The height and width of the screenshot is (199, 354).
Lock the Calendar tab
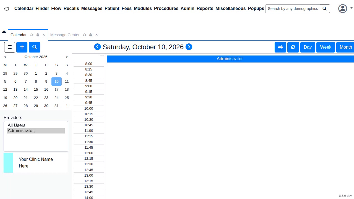coord(38,35)
